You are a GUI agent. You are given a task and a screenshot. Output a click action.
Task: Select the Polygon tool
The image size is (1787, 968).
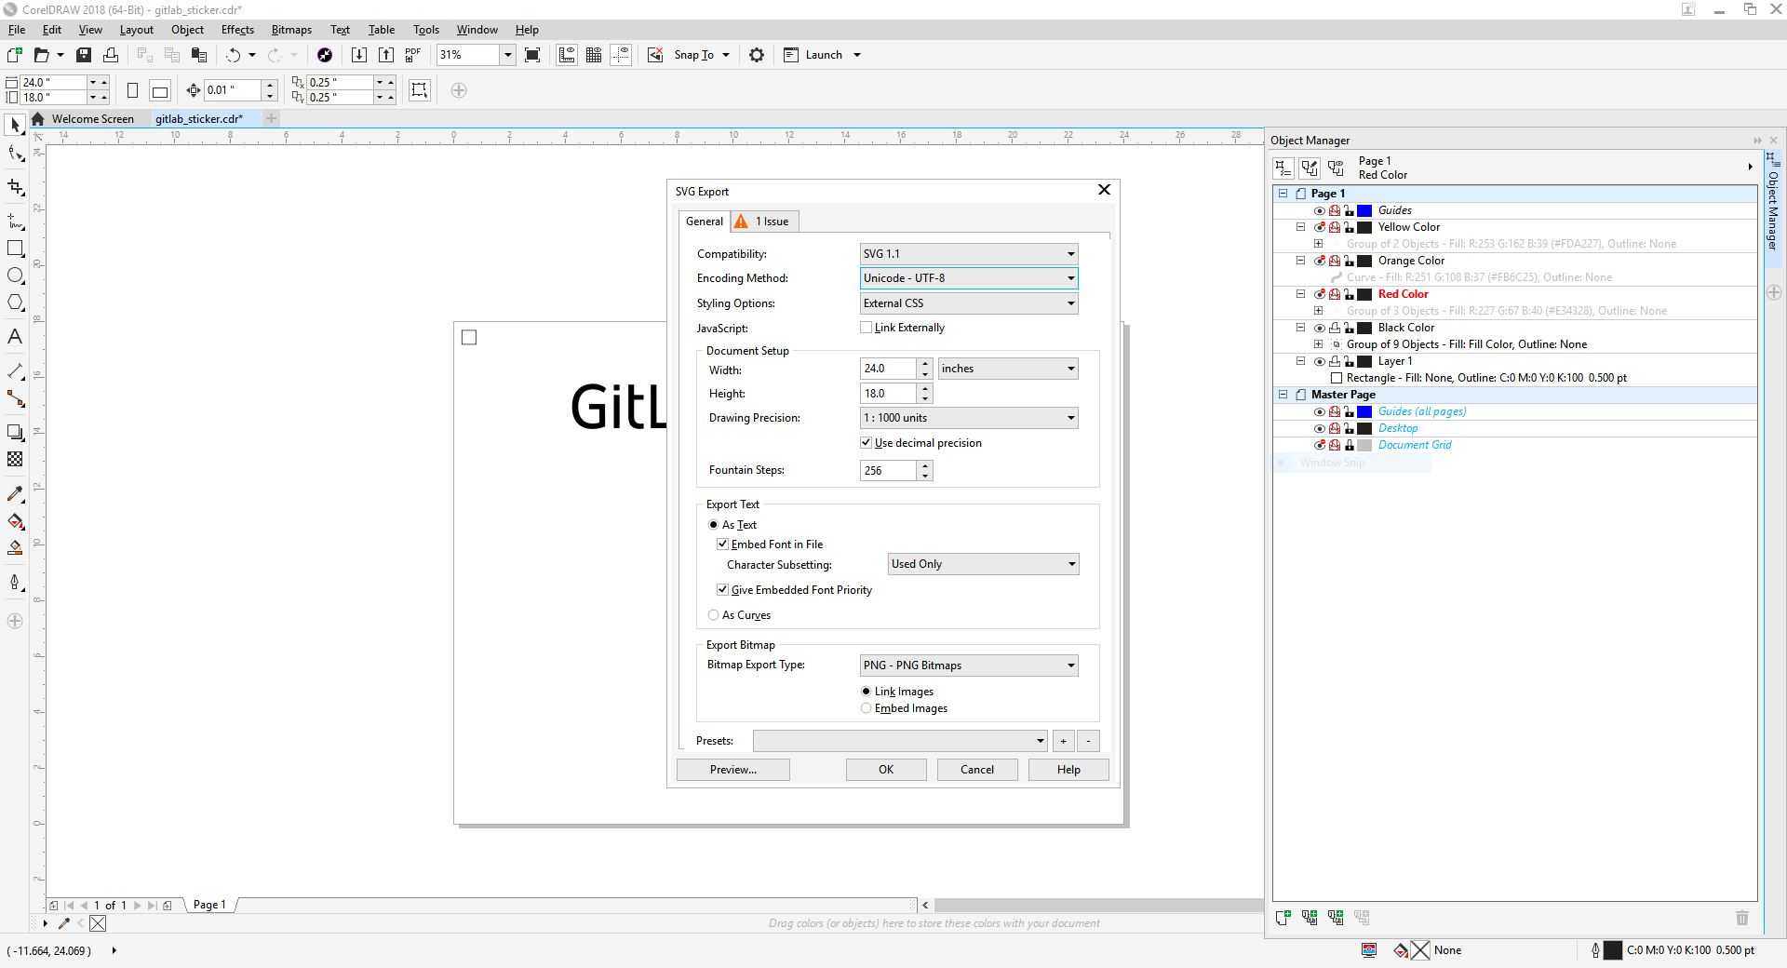pyautogui.click(x=15, y=302)
